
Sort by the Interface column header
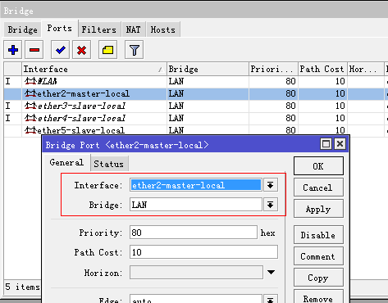coord(94,69)
